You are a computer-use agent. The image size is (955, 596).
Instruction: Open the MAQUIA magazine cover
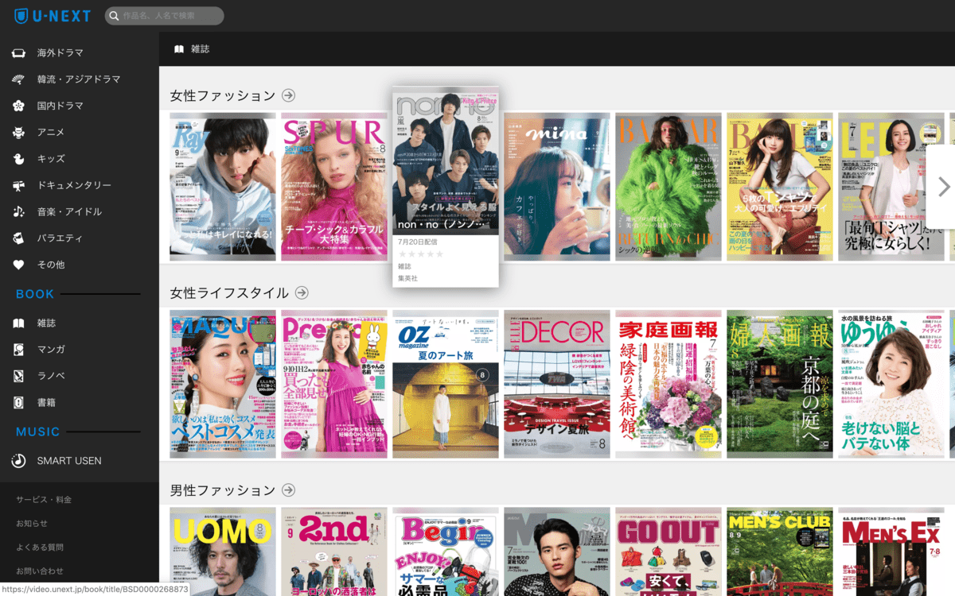pos(223,384)
